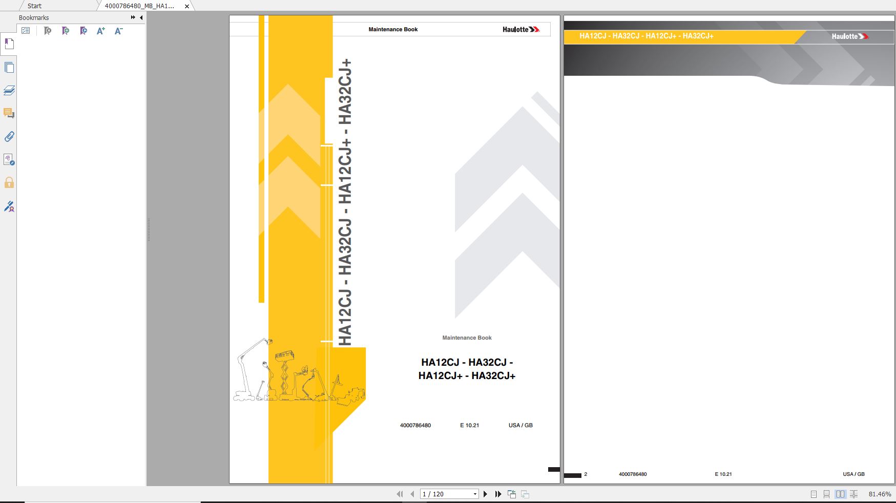Viewport: 896px width, 503px height.
Task: Open the Comments panel in sidebar
Action: coord(9,113)
